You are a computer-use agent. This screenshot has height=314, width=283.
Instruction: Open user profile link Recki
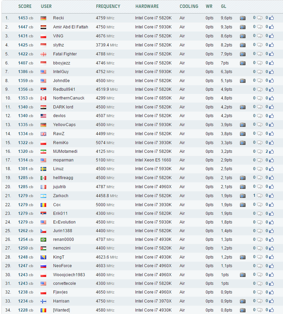pyautogui.click(x=58, y=18)
